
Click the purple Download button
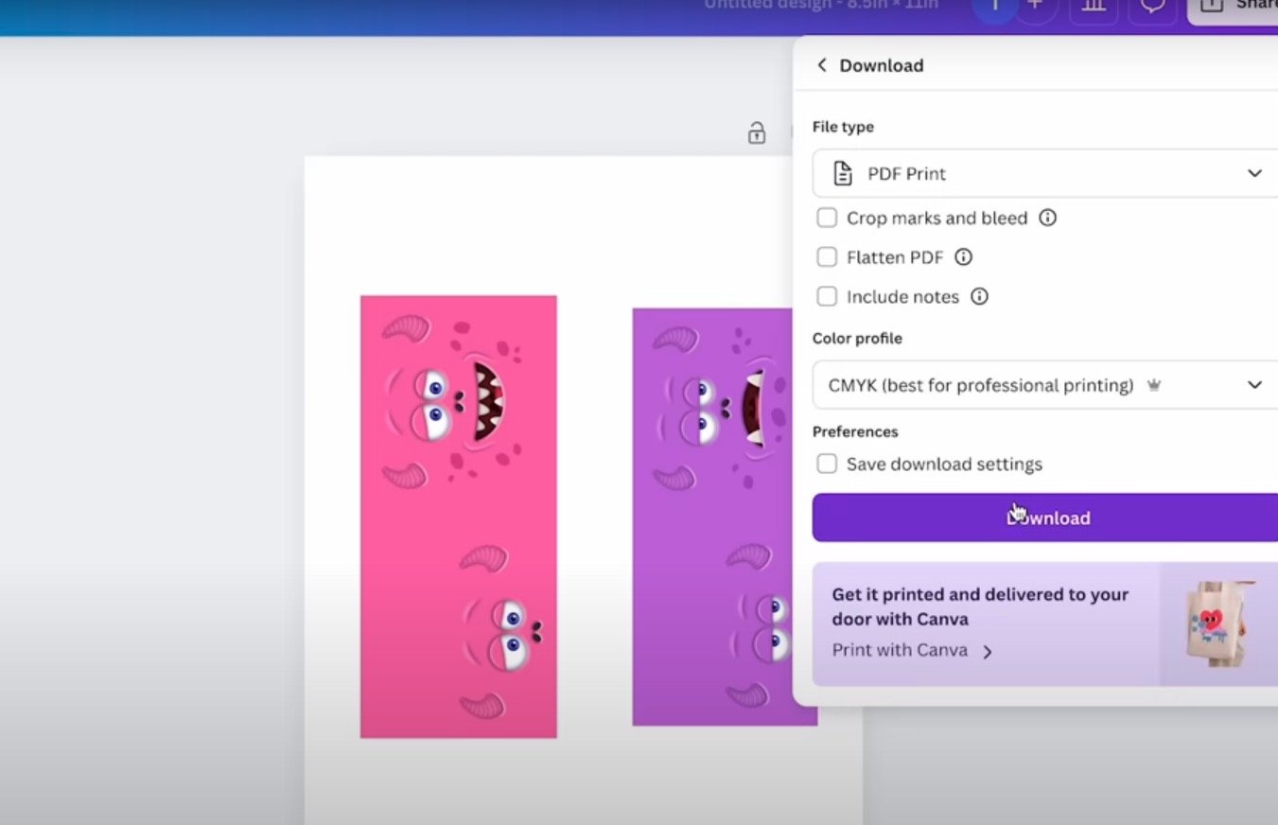pyautogui.click(x=1044, y=518)
